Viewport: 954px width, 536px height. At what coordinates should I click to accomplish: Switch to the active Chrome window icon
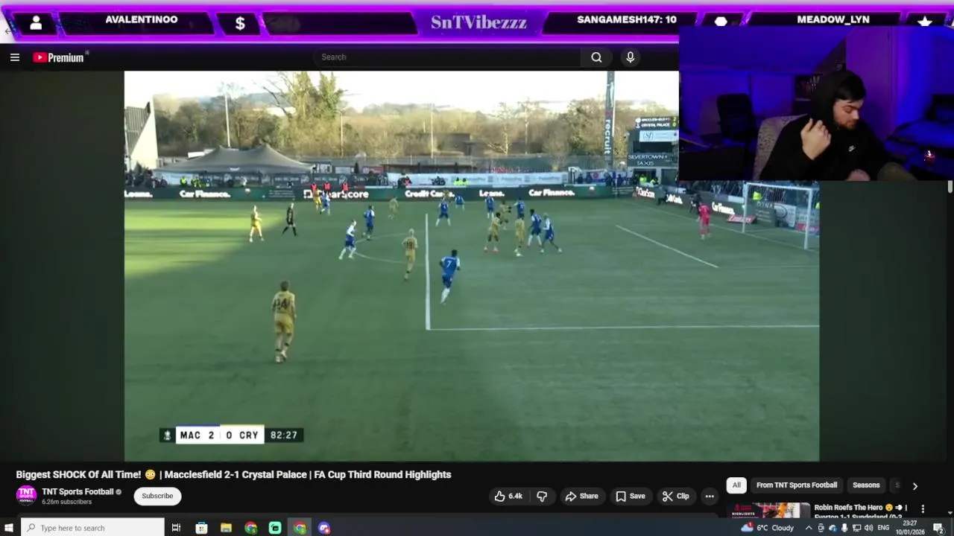click(x=300, y=528)
